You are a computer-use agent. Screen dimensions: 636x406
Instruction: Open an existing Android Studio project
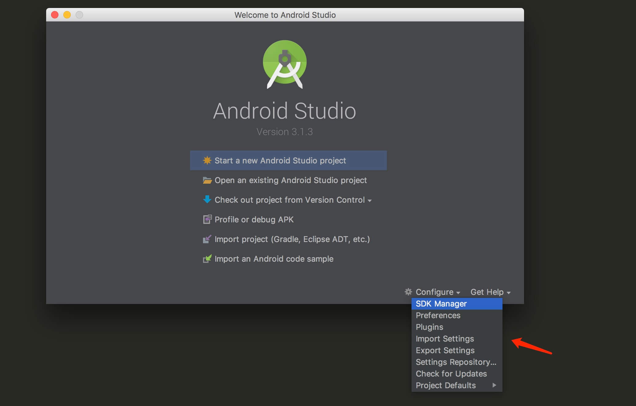290,180
